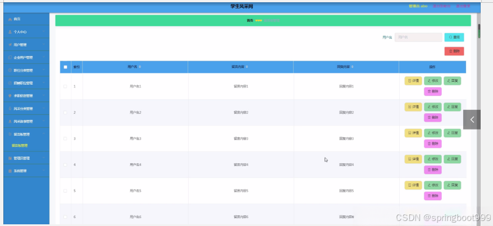Click 回复 button in 用户名2 row
Viewport: 493px width, 226px height.
tap(452, 107)
